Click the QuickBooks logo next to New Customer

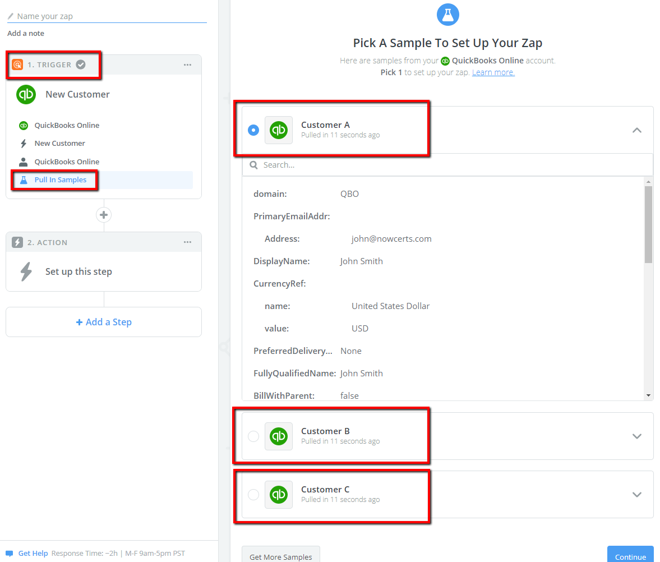[26, 94]
